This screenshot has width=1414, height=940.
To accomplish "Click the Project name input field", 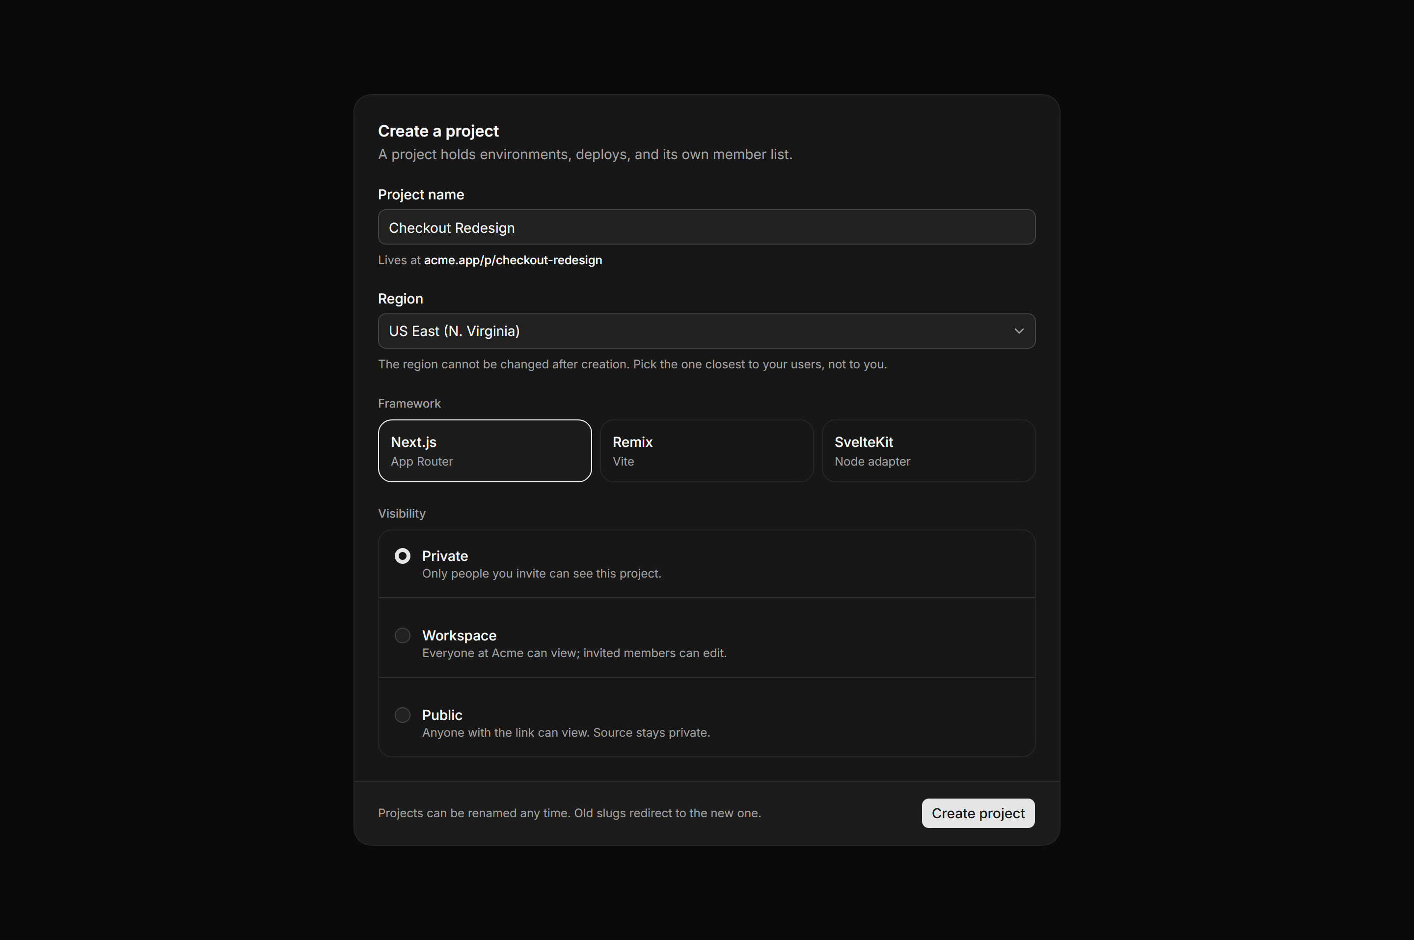I will pyautogui.click(x=707, y=227).
